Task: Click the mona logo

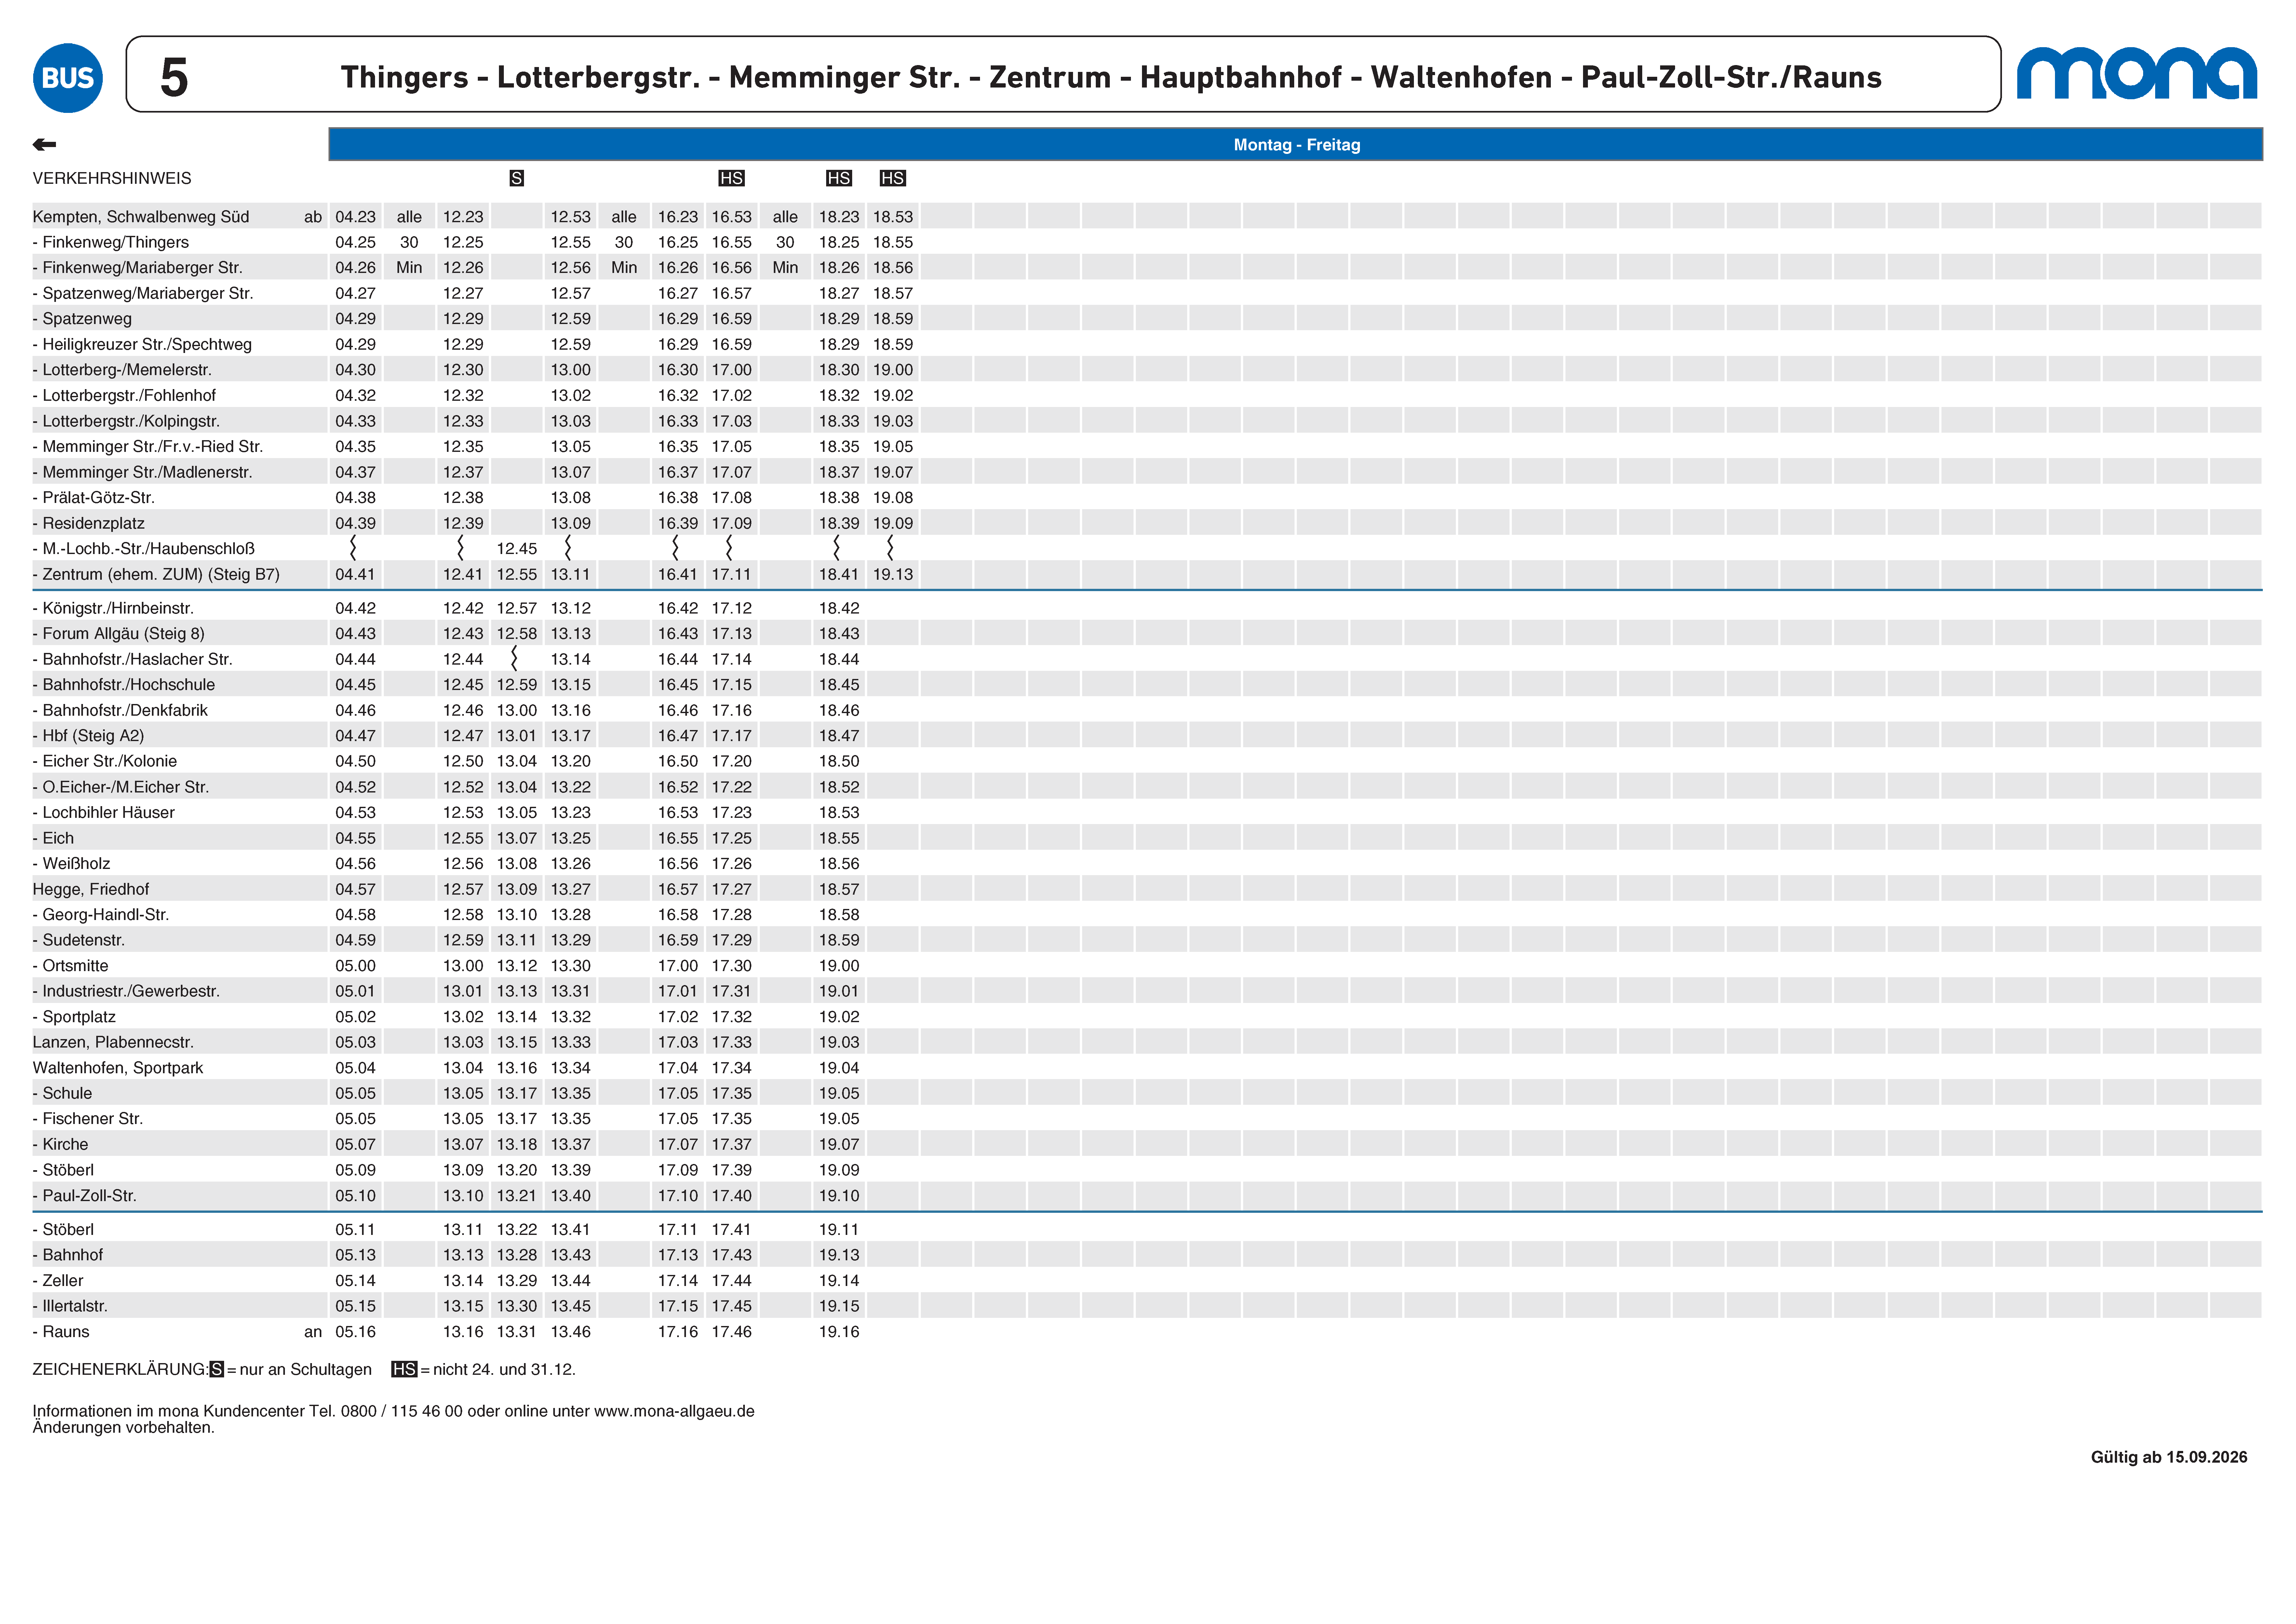Action: point(2137,73)
